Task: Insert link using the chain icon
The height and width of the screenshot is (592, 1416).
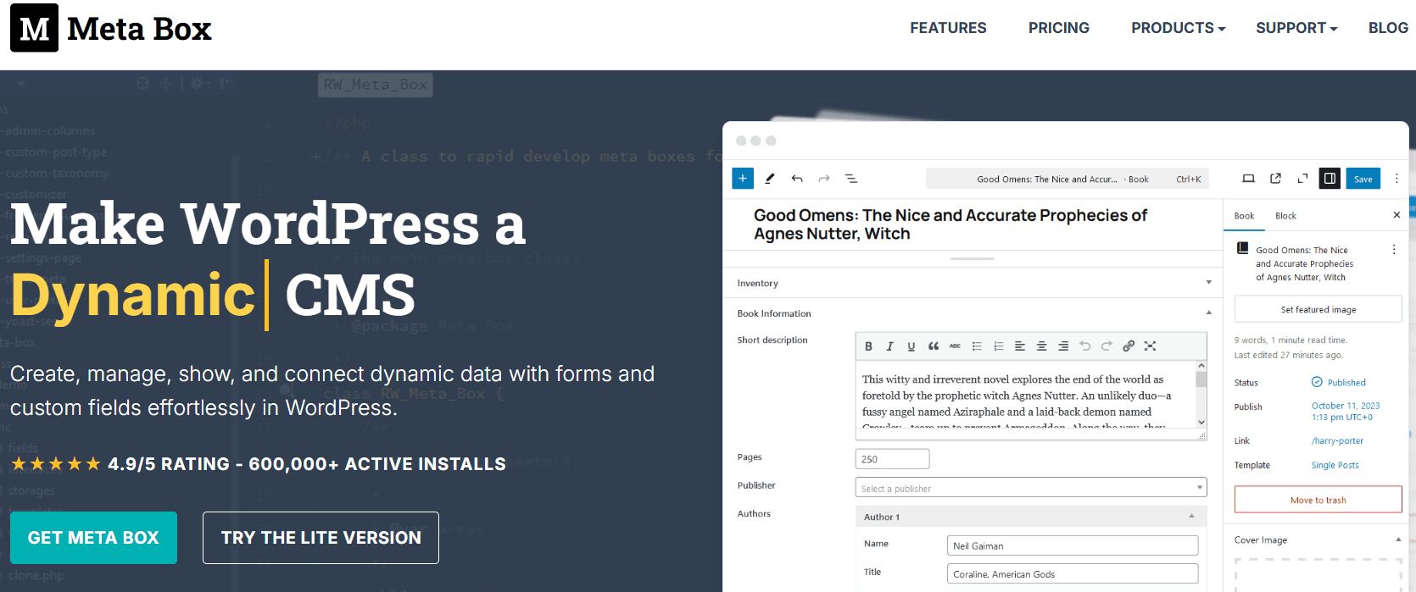Action: point(1129,346)
